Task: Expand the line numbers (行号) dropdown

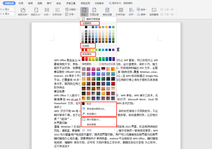Action: 70,14
